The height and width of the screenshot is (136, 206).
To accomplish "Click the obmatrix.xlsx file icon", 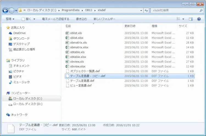I will [67, 47].
